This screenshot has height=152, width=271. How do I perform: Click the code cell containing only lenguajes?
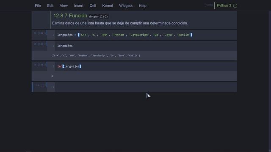pos(146,46)
